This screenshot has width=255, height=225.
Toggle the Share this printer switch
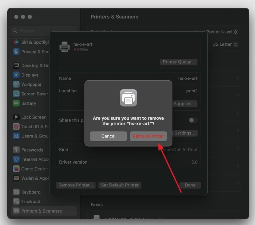click(193, 120)
